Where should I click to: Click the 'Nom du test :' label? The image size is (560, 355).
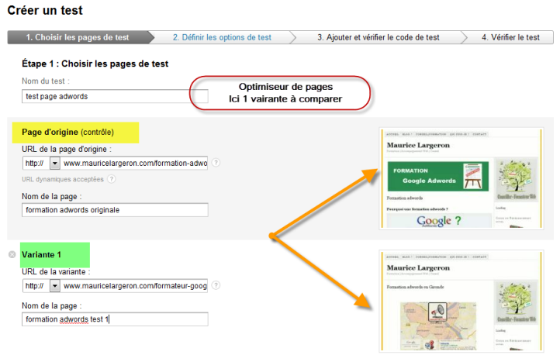pos(46,81)
